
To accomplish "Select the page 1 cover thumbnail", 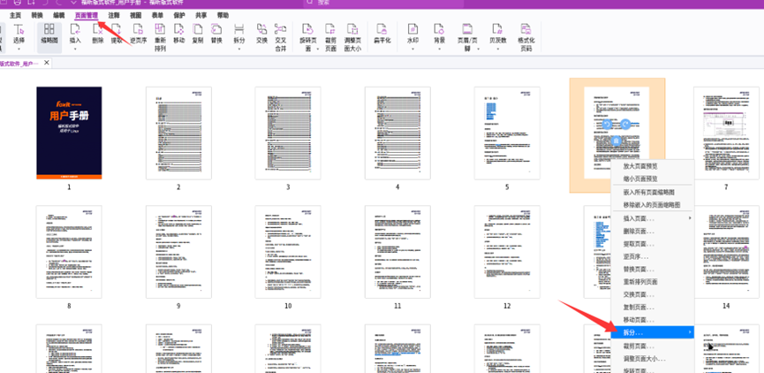I will (68, 133).
